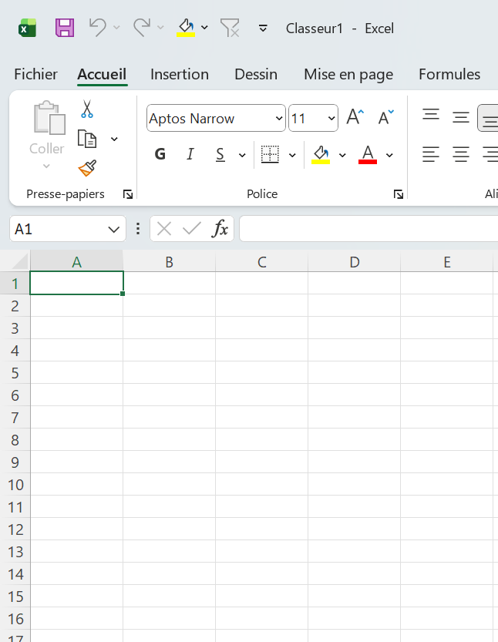This screenshot has width=498, height=642.
Task: Toggle italic formatting with I button
Action: [x=190, y=154]
